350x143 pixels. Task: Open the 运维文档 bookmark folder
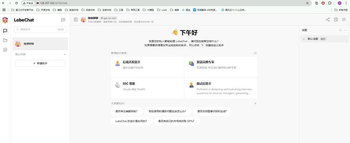click(x=105, y=10)
